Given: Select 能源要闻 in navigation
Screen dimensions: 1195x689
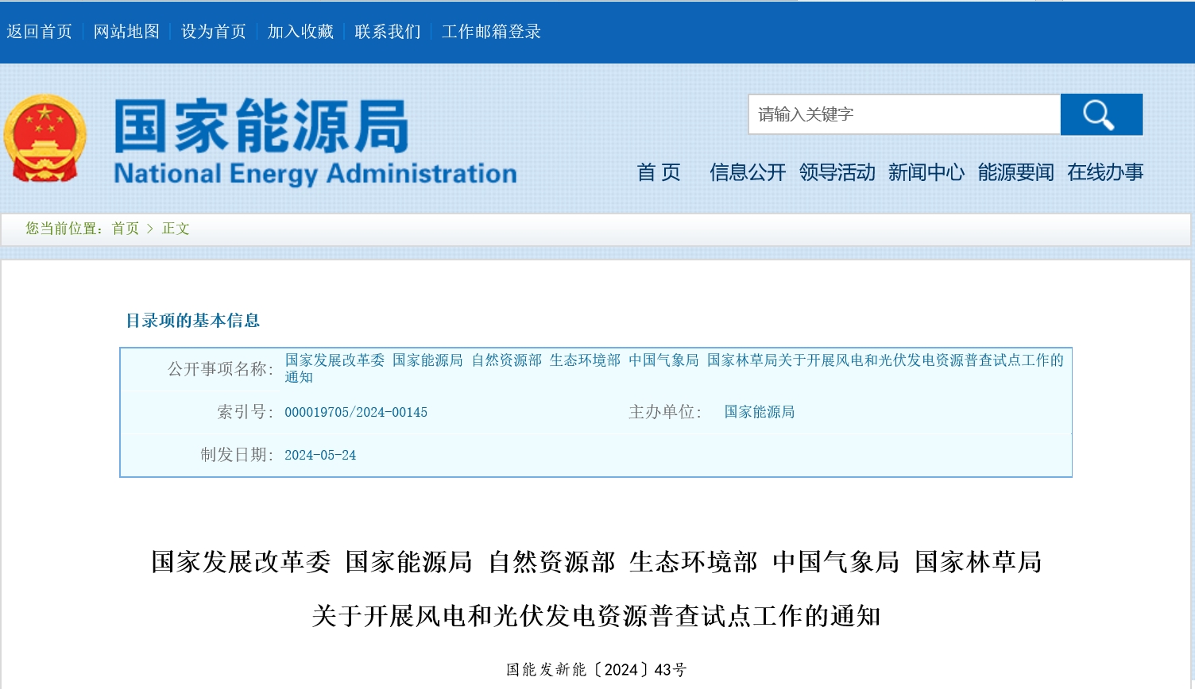Looking at the screenshot, I should (1015, 172).
